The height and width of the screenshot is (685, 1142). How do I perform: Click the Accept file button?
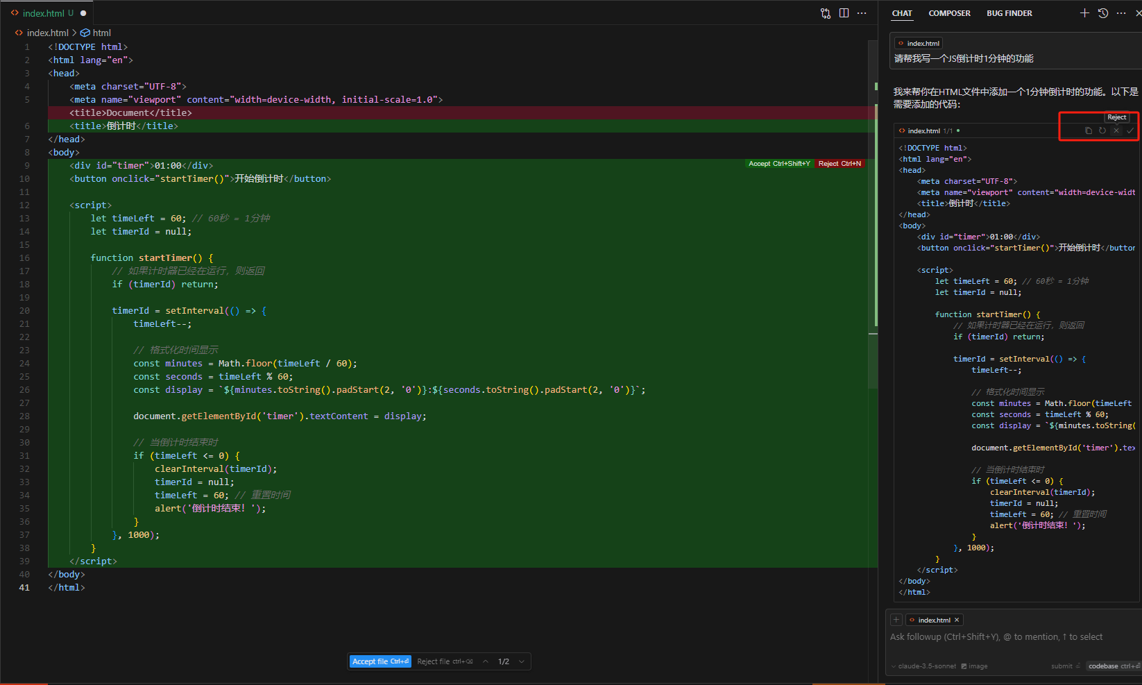pyautogui.click(x=380, y=661)
